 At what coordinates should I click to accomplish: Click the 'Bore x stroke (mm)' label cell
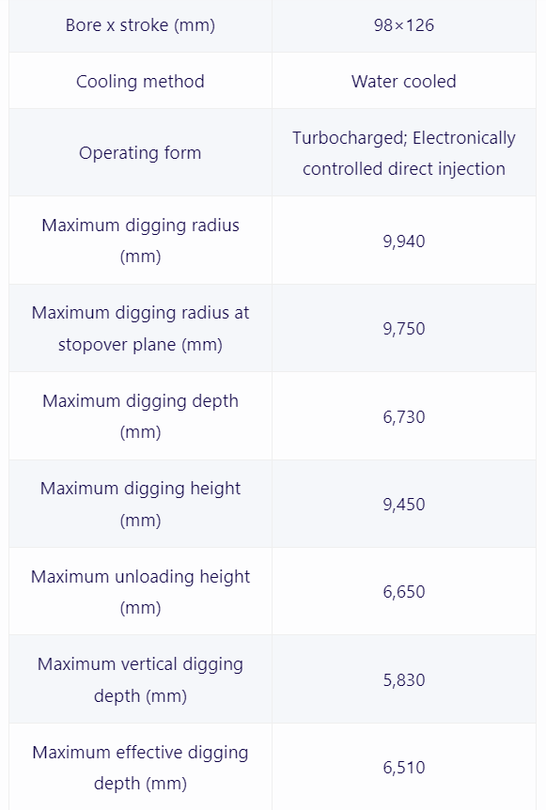point(140,25)
